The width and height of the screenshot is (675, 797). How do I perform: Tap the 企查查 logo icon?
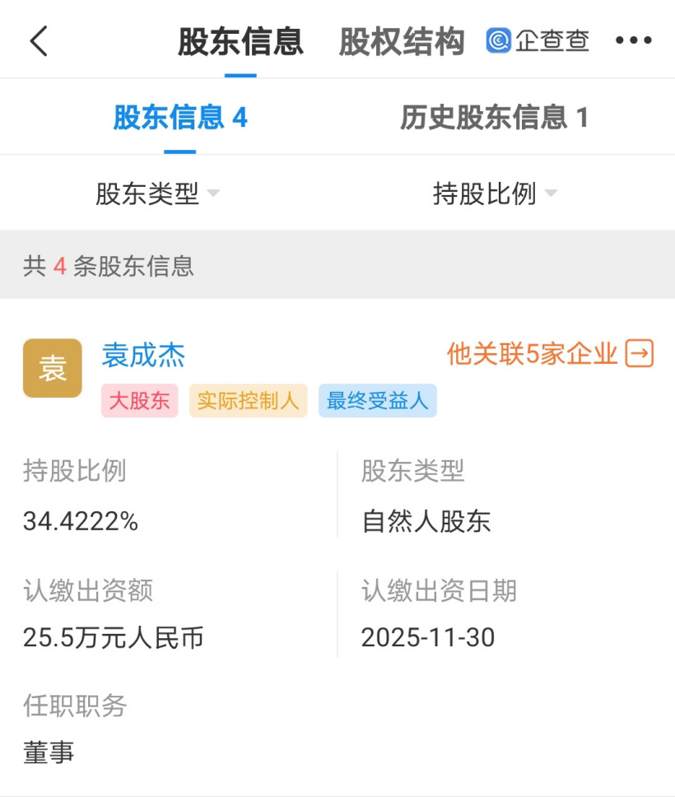click(499, 40)
